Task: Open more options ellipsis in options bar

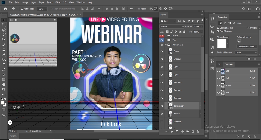Action: point(132,9)
